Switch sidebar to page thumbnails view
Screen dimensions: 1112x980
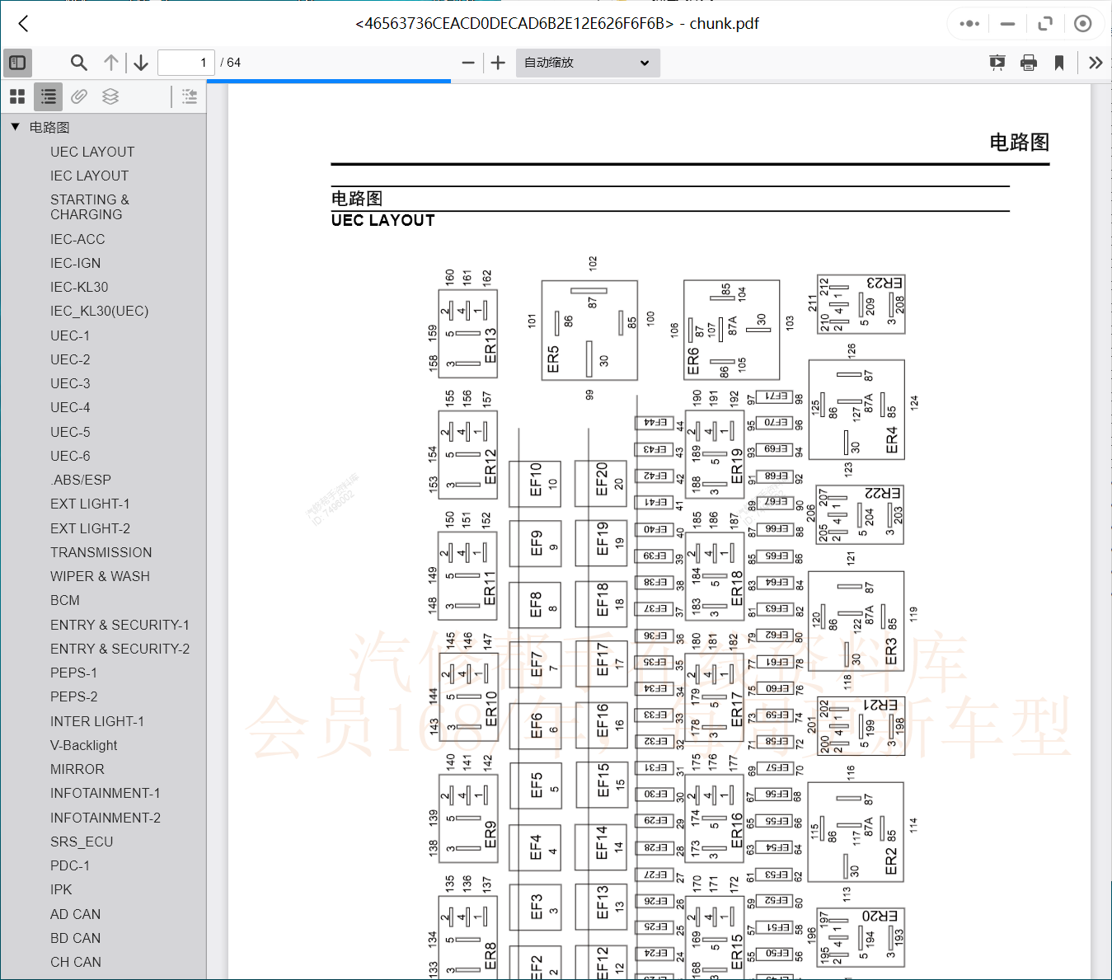click(x=16, y=96)
